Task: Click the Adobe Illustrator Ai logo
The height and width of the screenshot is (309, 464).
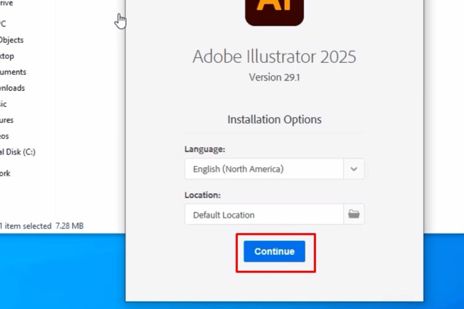Action: (x=274, y=9)
